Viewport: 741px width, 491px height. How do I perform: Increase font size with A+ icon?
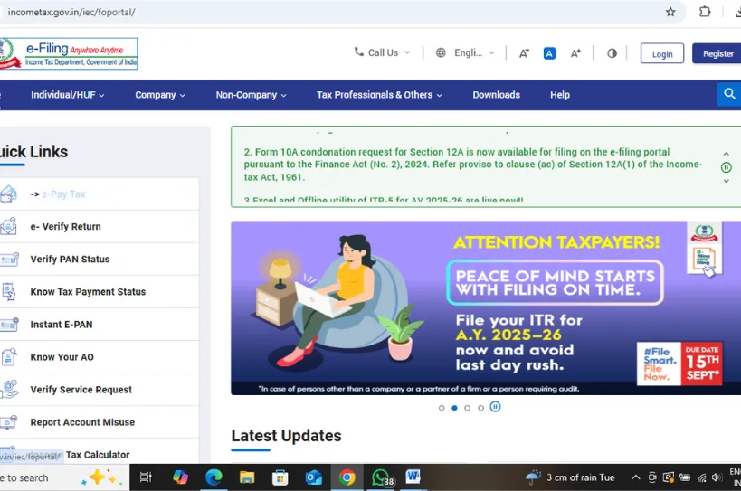(575, 53)
